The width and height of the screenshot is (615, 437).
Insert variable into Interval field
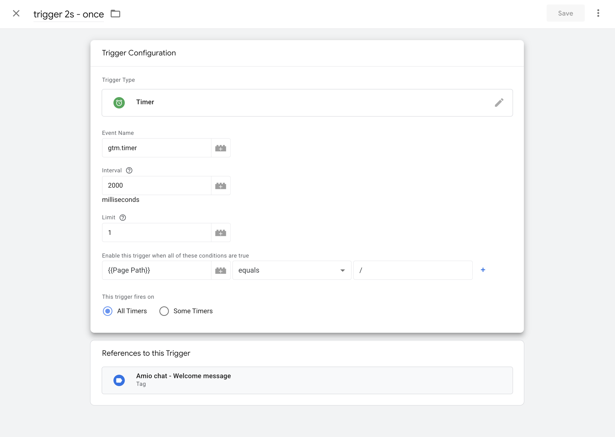[x=220, y=186]
